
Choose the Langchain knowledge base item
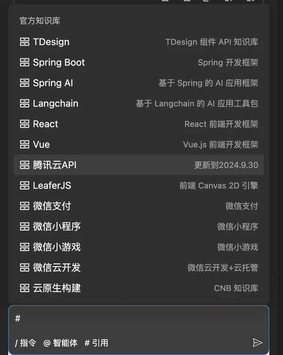(139, 104)
